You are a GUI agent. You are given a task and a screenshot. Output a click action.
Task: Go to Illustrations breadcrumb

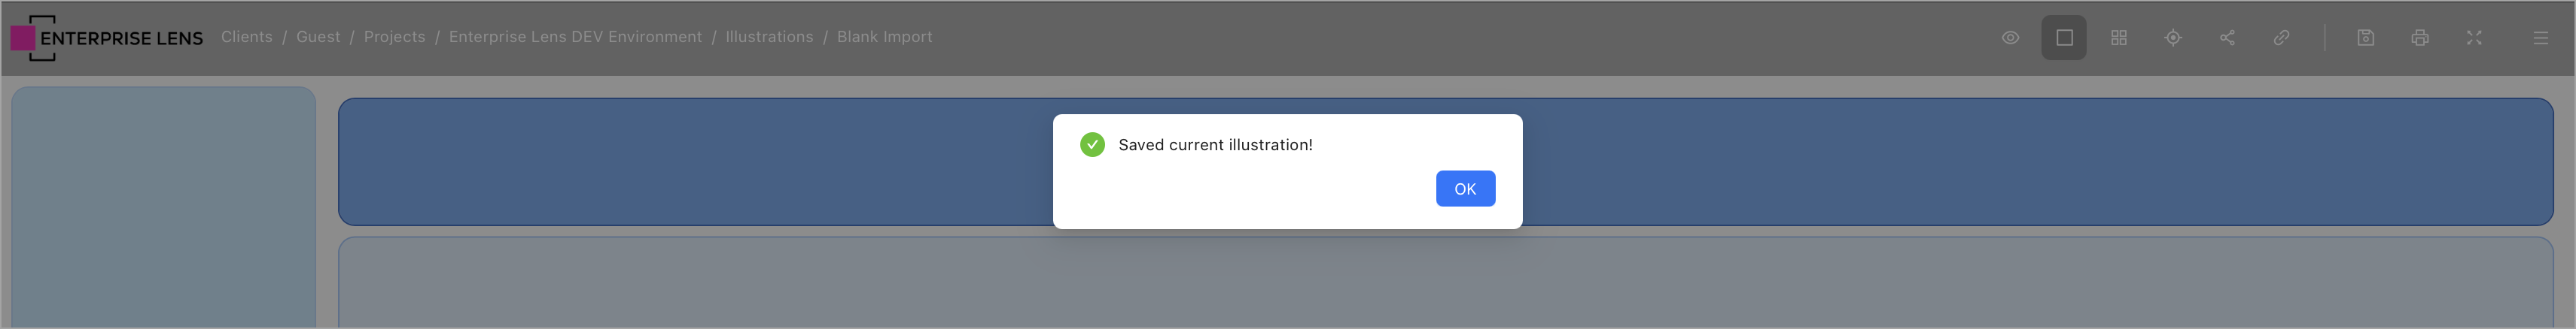[x=769, y=37]
